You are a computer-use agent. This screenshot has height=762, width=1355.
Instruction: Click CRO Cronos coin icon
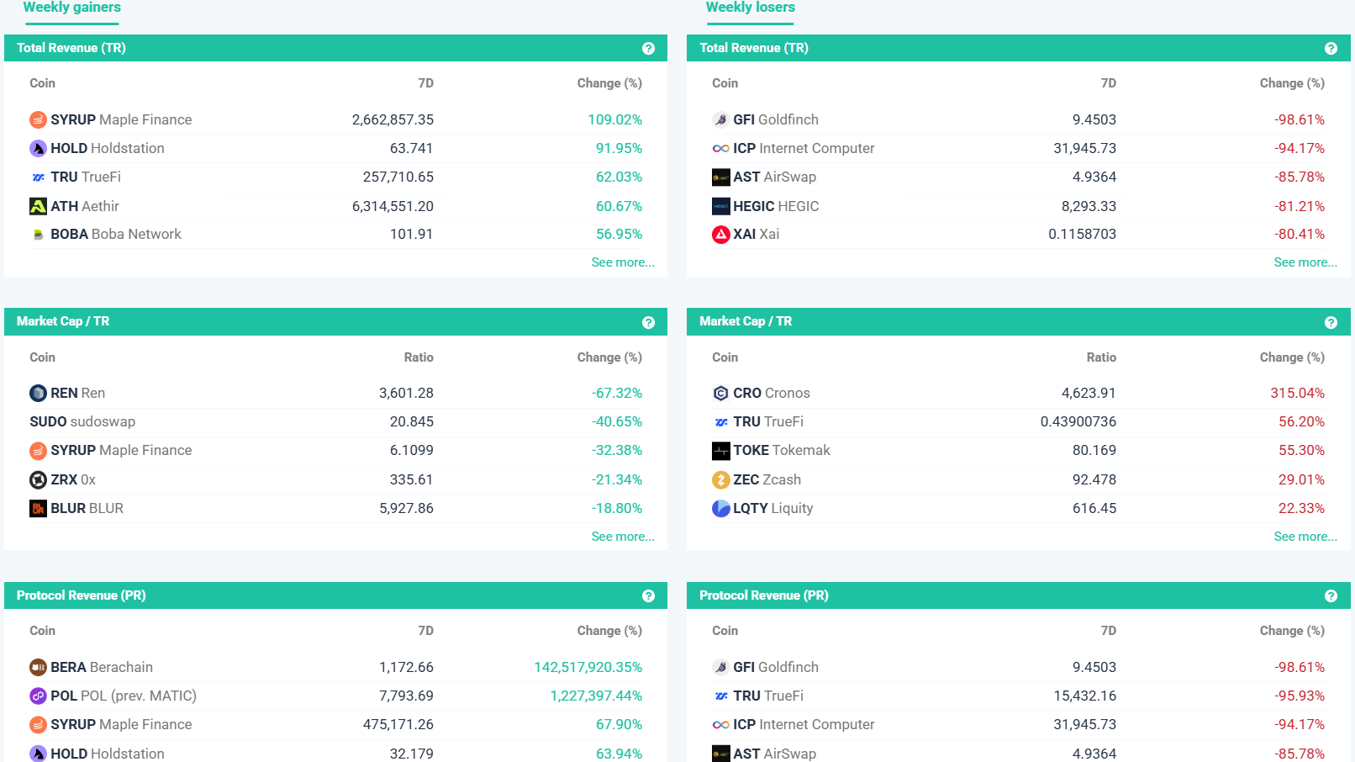[720, 393]
